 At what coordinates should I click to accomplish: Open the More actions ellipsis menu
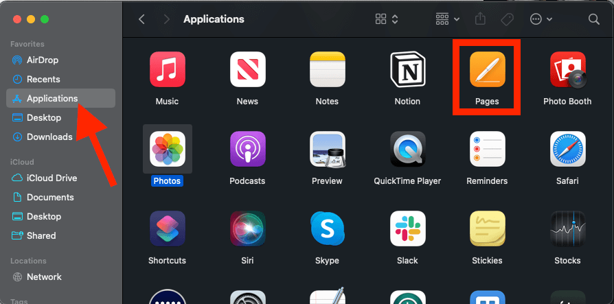point(541,19)
